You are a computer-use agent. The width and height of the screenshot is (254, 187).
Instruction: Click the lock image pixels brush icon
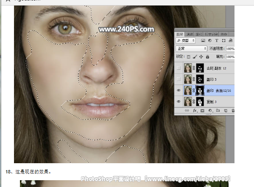point(195,57)
